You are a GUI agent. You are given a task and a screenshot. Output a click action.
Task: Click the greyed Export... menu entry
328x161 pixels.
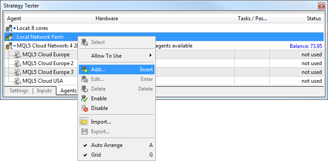[117, 132]
